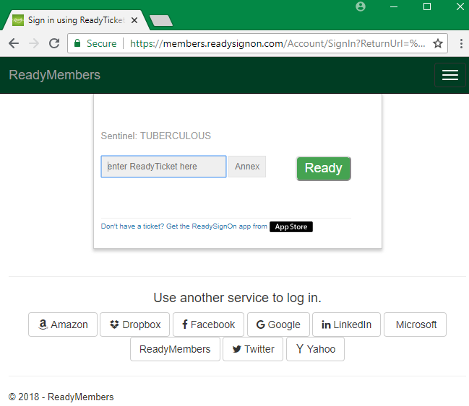Log in with Microsoft
The width and height of the screenshot is (469, 406).
point(415,325)
